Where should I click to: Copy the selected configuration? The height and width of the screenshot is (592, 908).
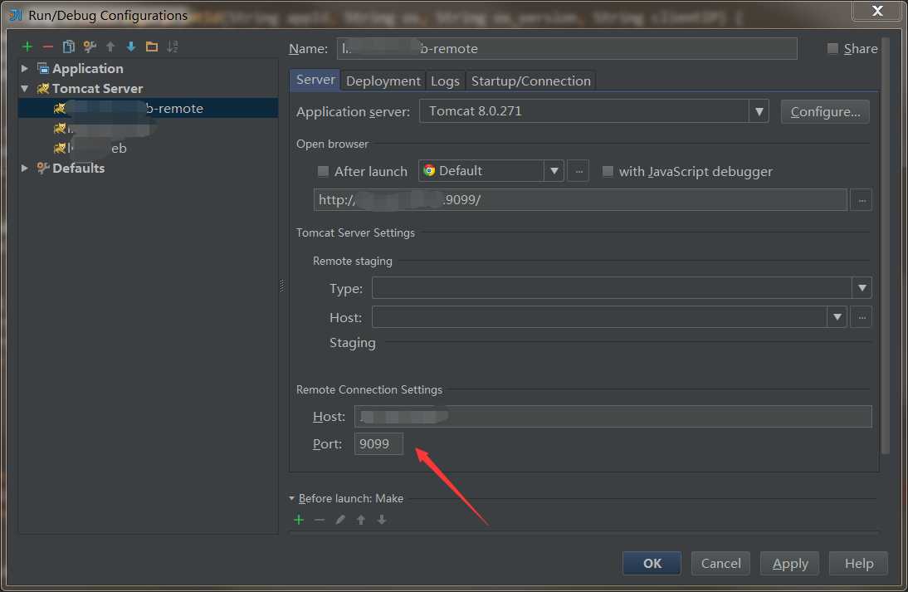(68, 47)
